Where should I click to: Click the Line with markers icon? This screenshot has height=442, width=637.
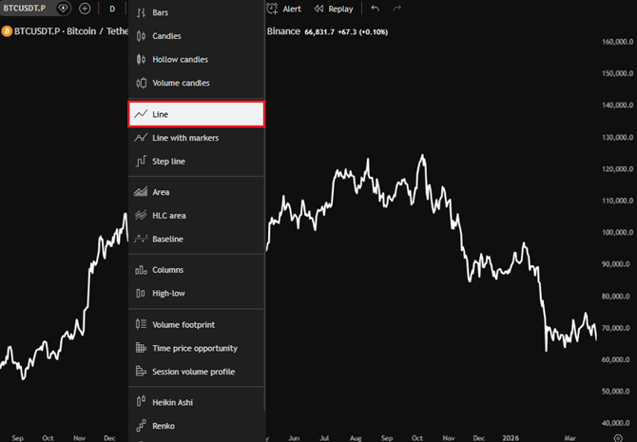pos(141,138)
